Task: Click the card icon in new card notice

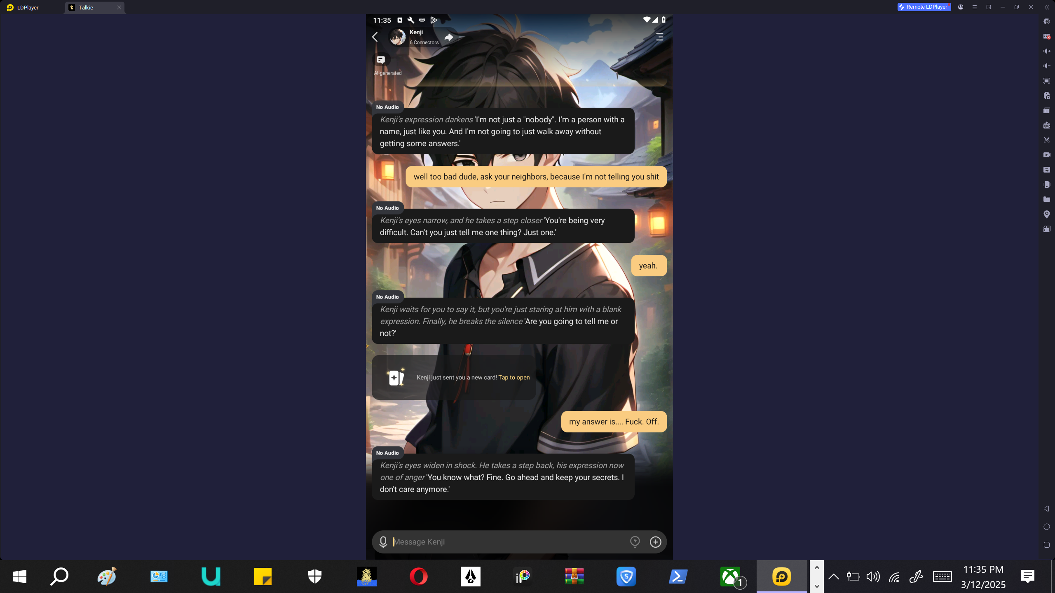Action: pyautogui.click(x=396, y=377)
